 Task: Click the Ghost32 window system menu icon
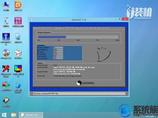point(31,20)
